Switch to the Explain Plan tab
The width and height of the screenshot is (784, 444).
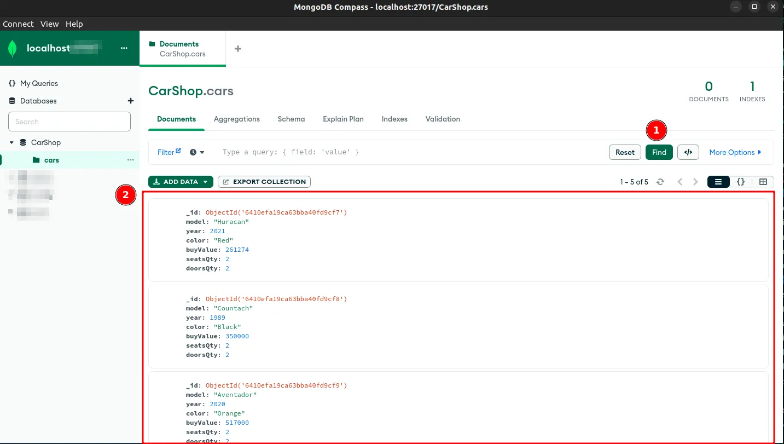[343, 119]
